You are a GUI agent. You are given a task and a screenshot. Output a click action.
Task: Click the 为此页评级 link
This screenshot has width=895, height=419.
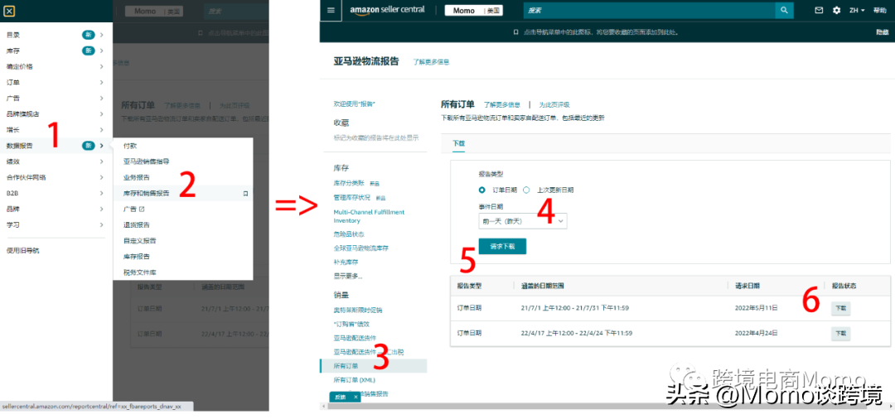point(554,105)
